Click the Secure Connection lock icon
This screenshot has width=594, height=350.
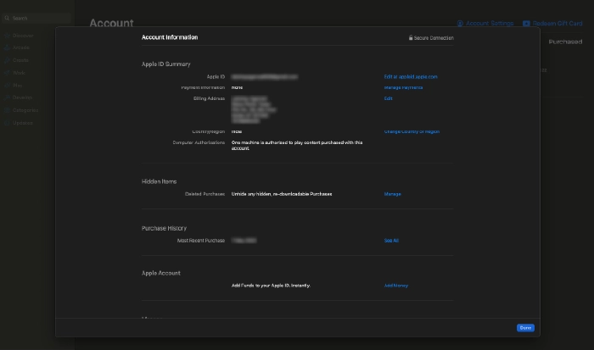point(410,38)
